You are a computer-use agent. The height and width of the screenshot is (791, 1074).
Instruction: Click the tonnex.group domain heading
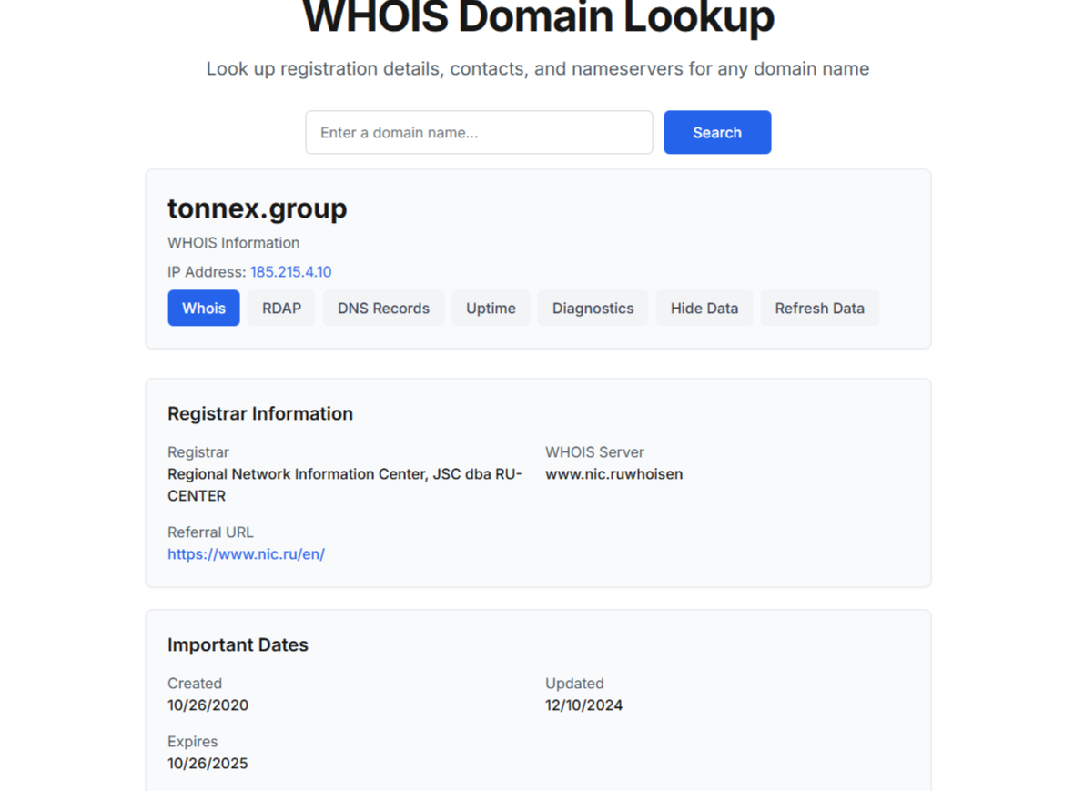coord(258,208)
